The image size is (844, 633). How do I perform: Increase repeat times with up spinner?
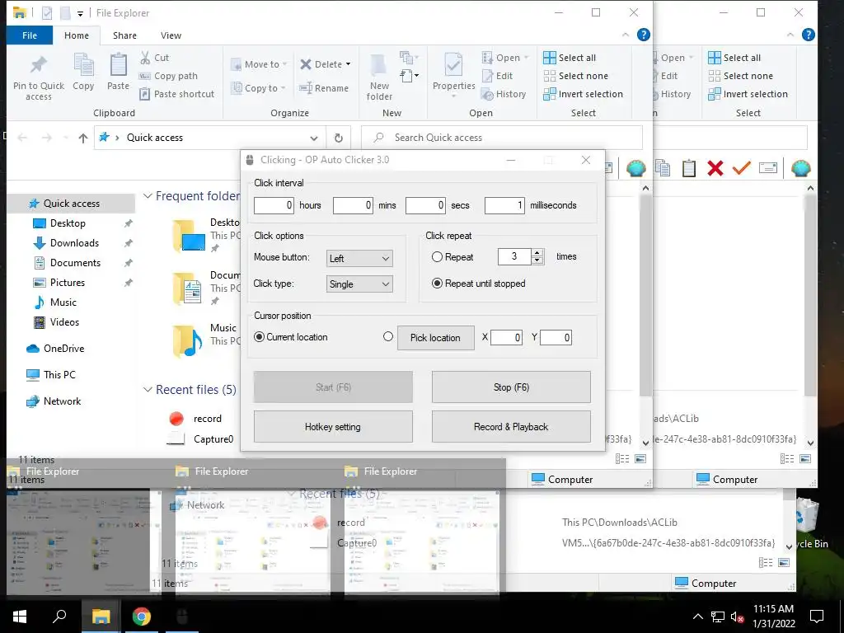click(x=537, y=253)
